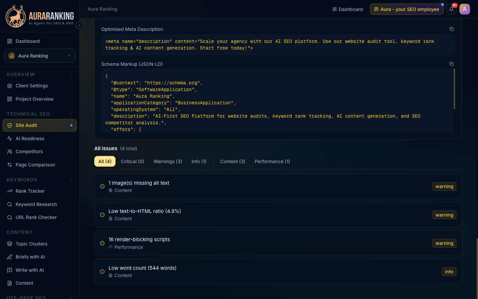Image resolution: width=478 pixels, height=299 pixels.
Task: Copy the Optimised Meta Description
Action: (x=451, y=29)
